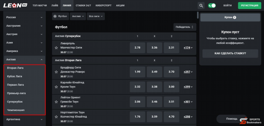Expand +174 markets for Ливерпуль match

(x=188, y=48)
